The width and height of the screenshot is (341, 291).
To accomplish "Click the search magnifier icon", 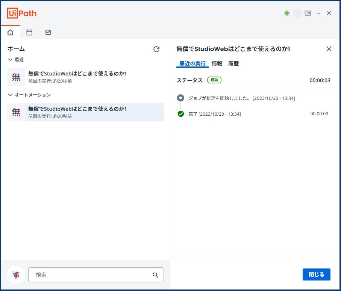I will [155, 275].
